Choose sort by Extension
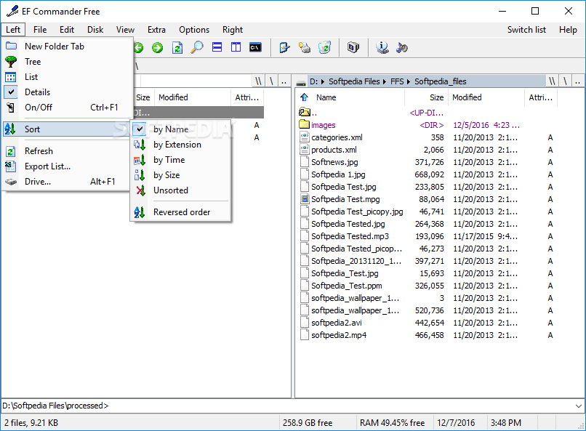Viewport: 586px width, 431px height. point(180,145)
